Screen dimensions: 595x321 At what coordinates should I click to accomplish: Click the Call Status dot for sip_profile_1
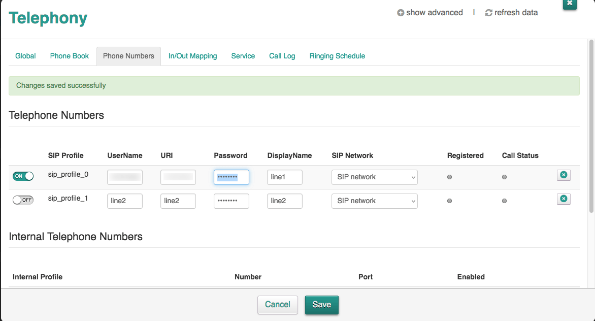504,201
